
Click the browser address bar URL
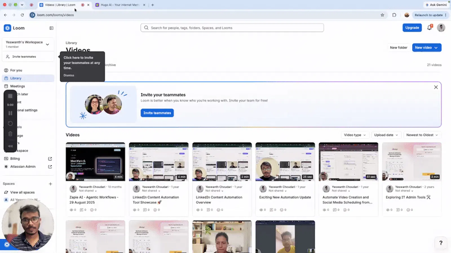(x=55, y=15)
